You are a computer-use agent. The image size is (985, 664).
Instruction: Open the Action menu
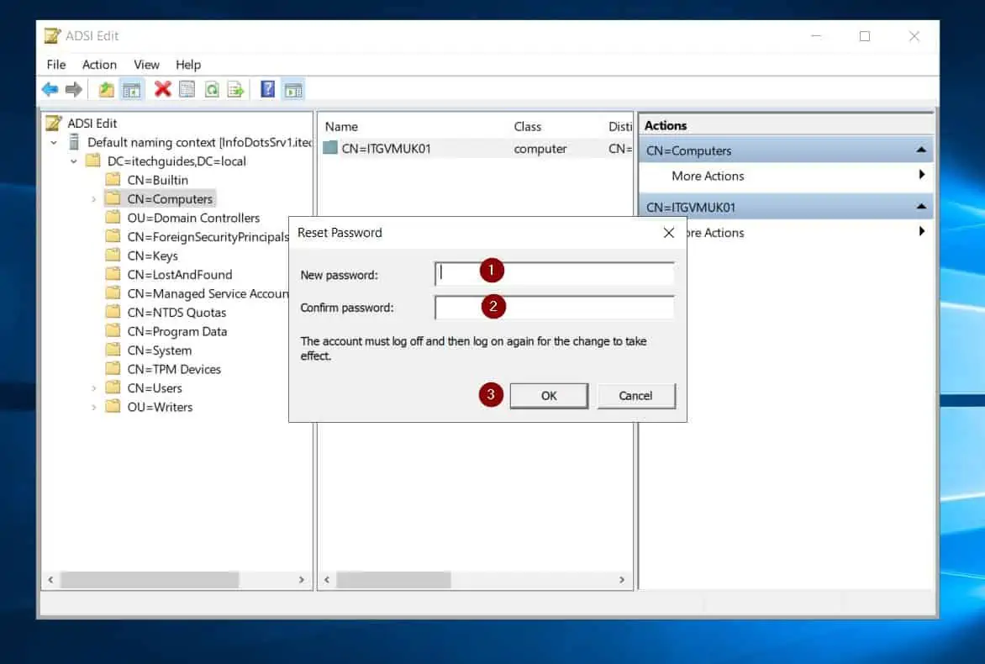99,65
